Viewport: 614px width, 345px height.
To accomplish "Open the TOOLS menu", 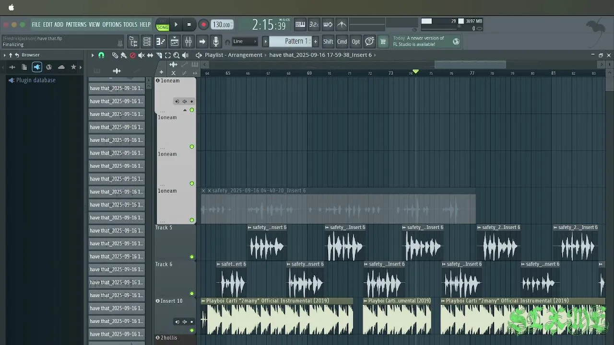I will point(130,24).
